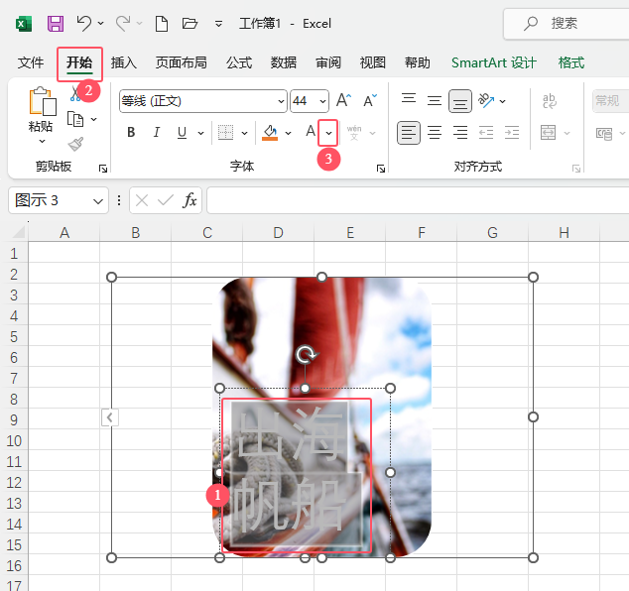
Task: Toggle underline formatting
Action: (182, 132)
